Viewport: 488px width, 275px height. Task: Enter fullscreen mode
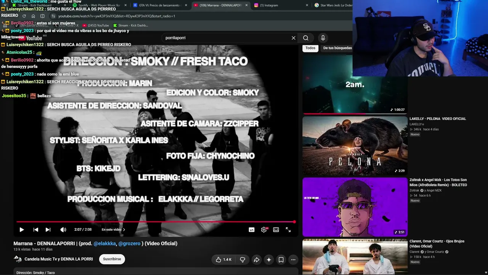[x=288, y=230]
